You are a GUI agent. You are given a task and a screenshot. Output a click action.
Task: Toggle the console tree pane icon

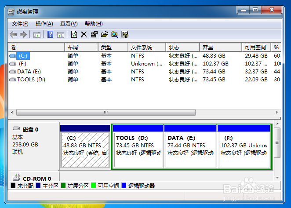click(37, 35)
